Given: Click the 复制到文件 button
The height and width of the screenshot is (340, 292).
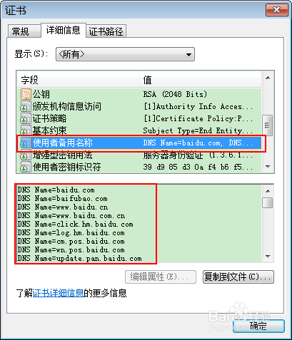Looking at the screenshot, I should pos(238,277).
